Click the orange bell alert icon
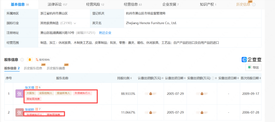This screenshot has width=275, height=122. 30,60
